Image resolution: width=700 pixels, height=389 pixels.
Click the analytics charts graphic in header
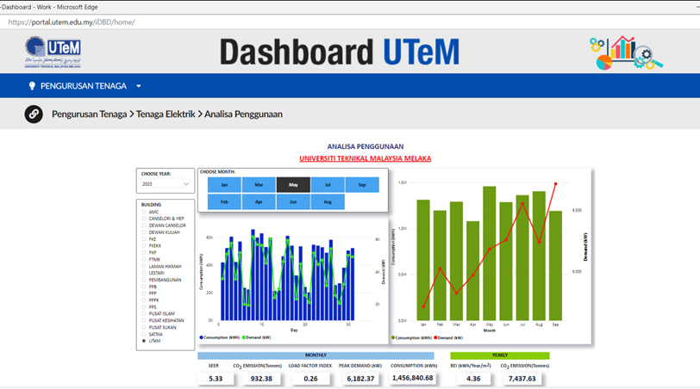[626, 52]
